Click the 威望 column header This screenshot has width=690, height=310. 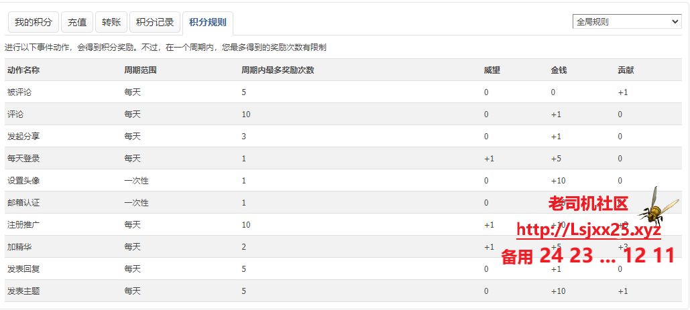[x=492, y=70]
